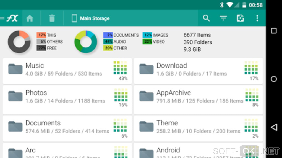Screen dimensions: 282x158
Task: Tap the file types donut chart
Action: click(x=86, y=42)
